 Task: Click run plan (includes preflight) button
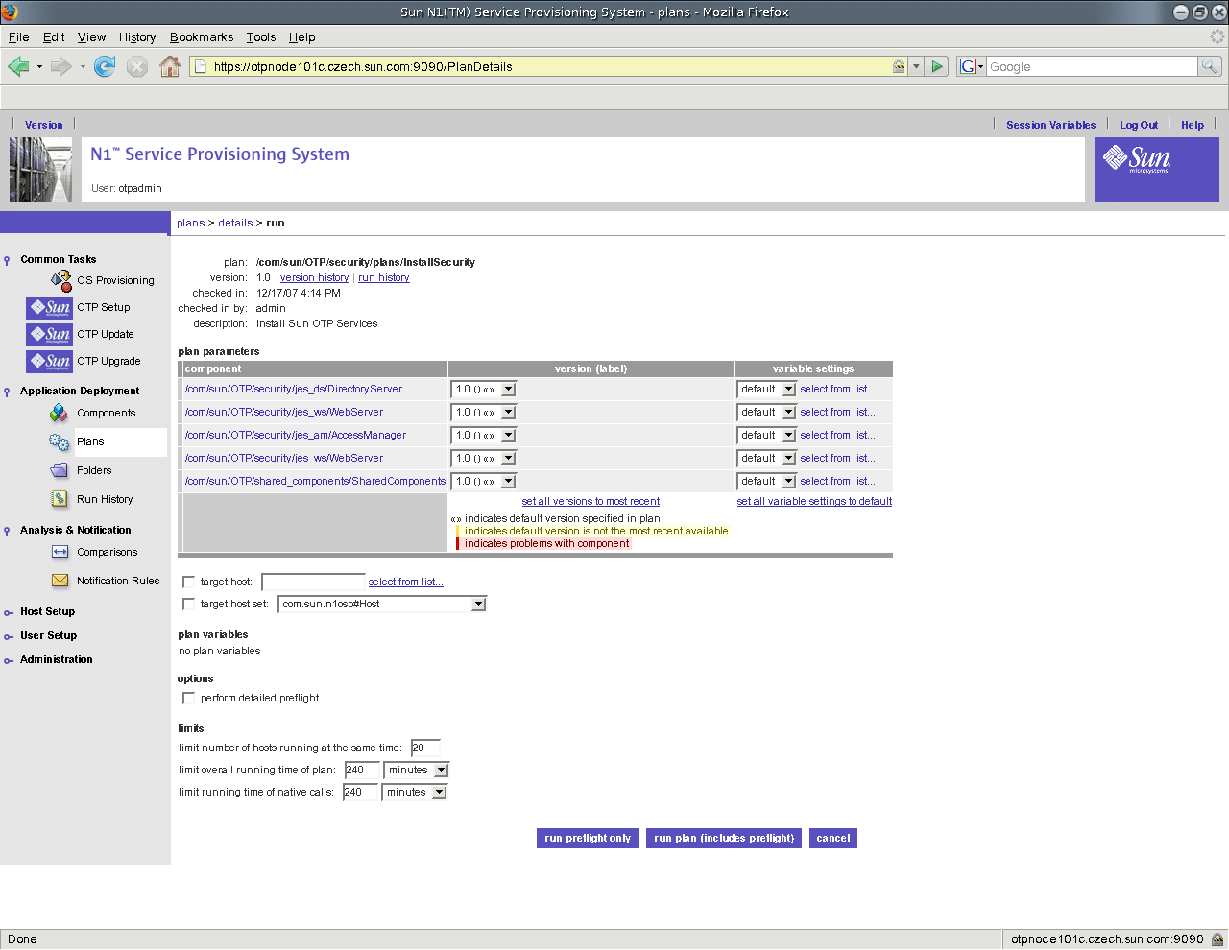click(x=724, y=838)
